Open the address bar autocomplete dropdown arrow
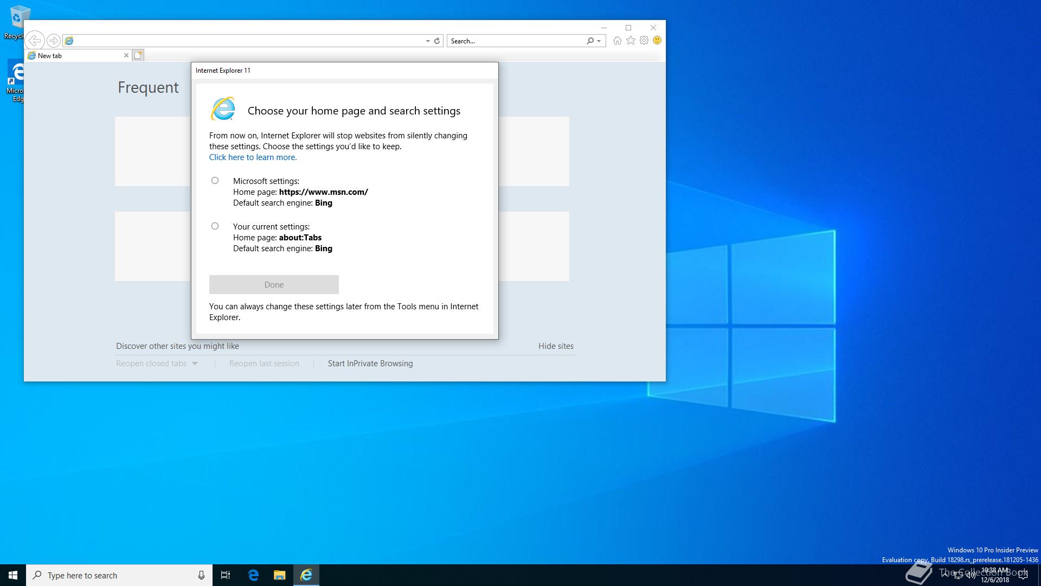The image size is (1041, 586). 428,41
